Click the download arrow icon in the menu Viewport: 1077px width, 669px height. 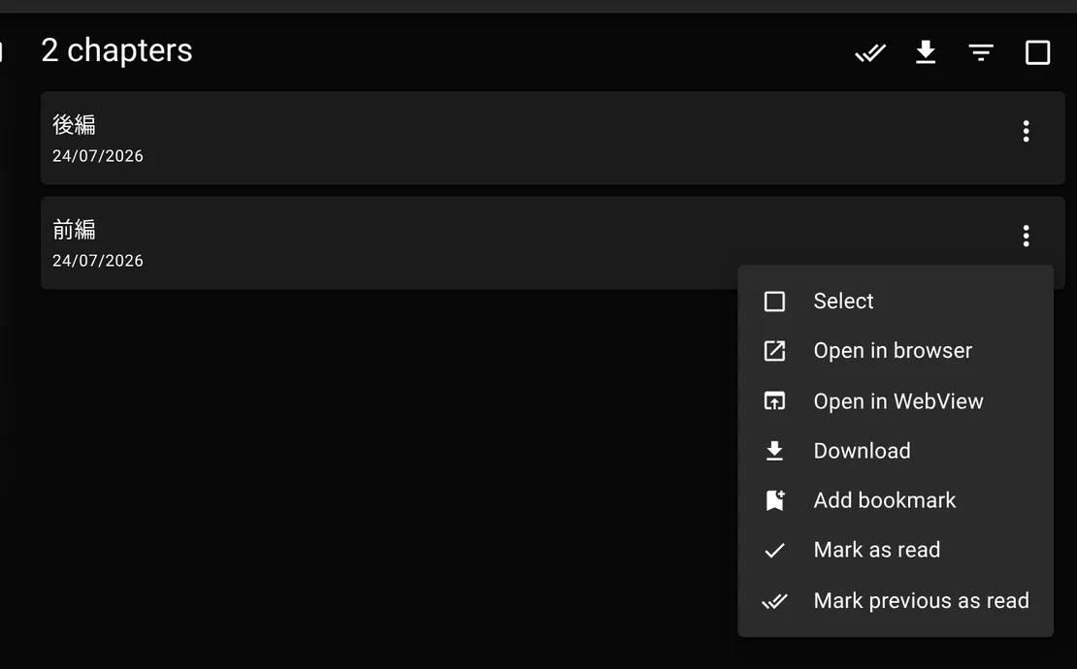point(775,451)
